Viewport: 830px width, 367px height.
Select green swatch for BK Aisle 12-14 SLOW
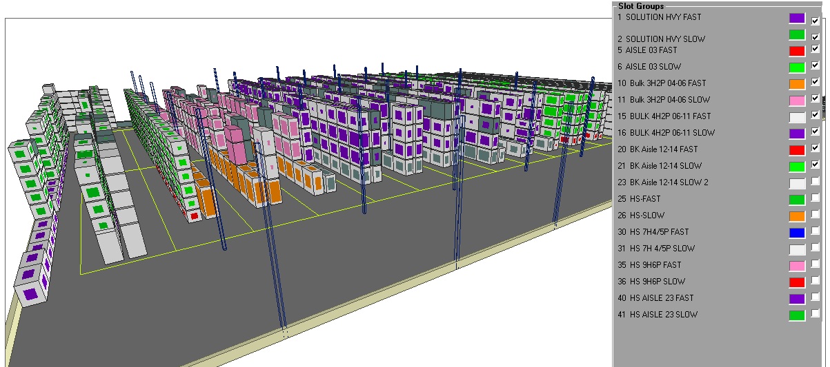797,167
